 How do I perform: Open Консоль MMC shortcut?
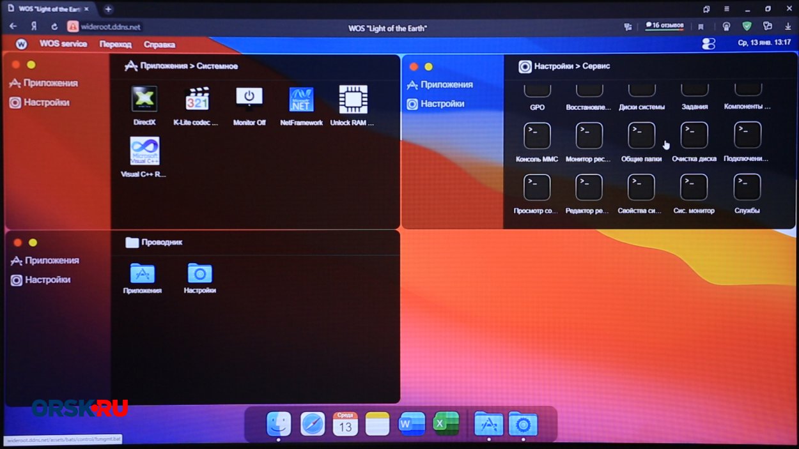click(x=537, y=136)
